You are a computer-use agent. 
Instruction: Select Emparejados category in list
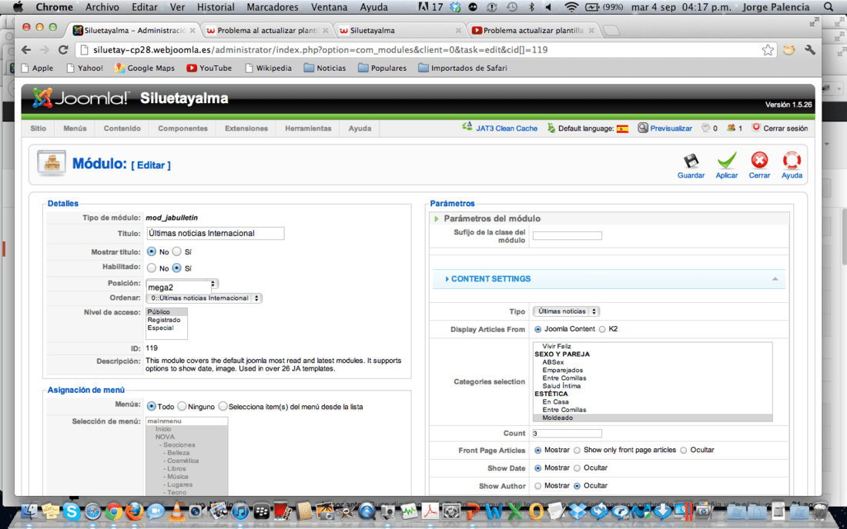point(562,370)
